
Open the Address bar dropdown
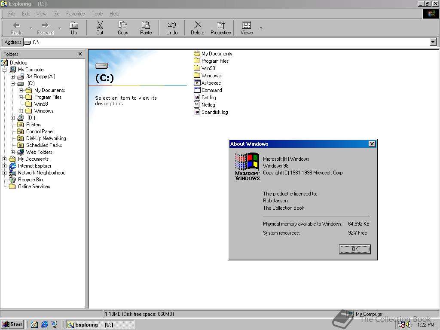coord(433,43)
